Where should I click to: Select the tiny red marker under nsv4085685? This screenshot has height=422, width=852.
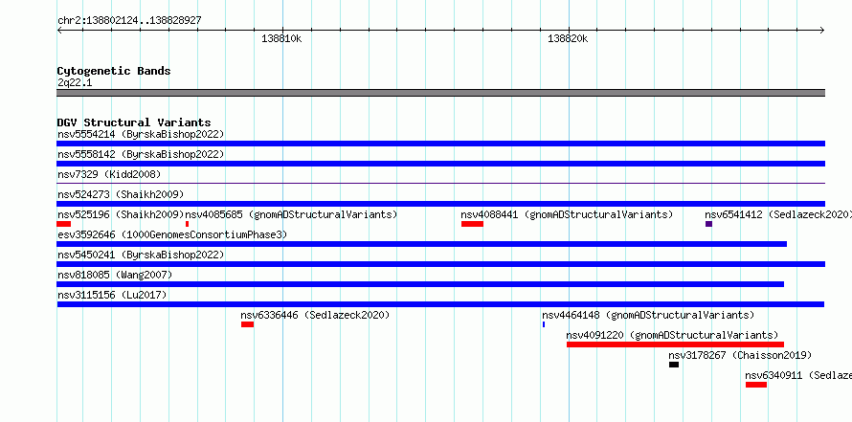coord(187,224)
